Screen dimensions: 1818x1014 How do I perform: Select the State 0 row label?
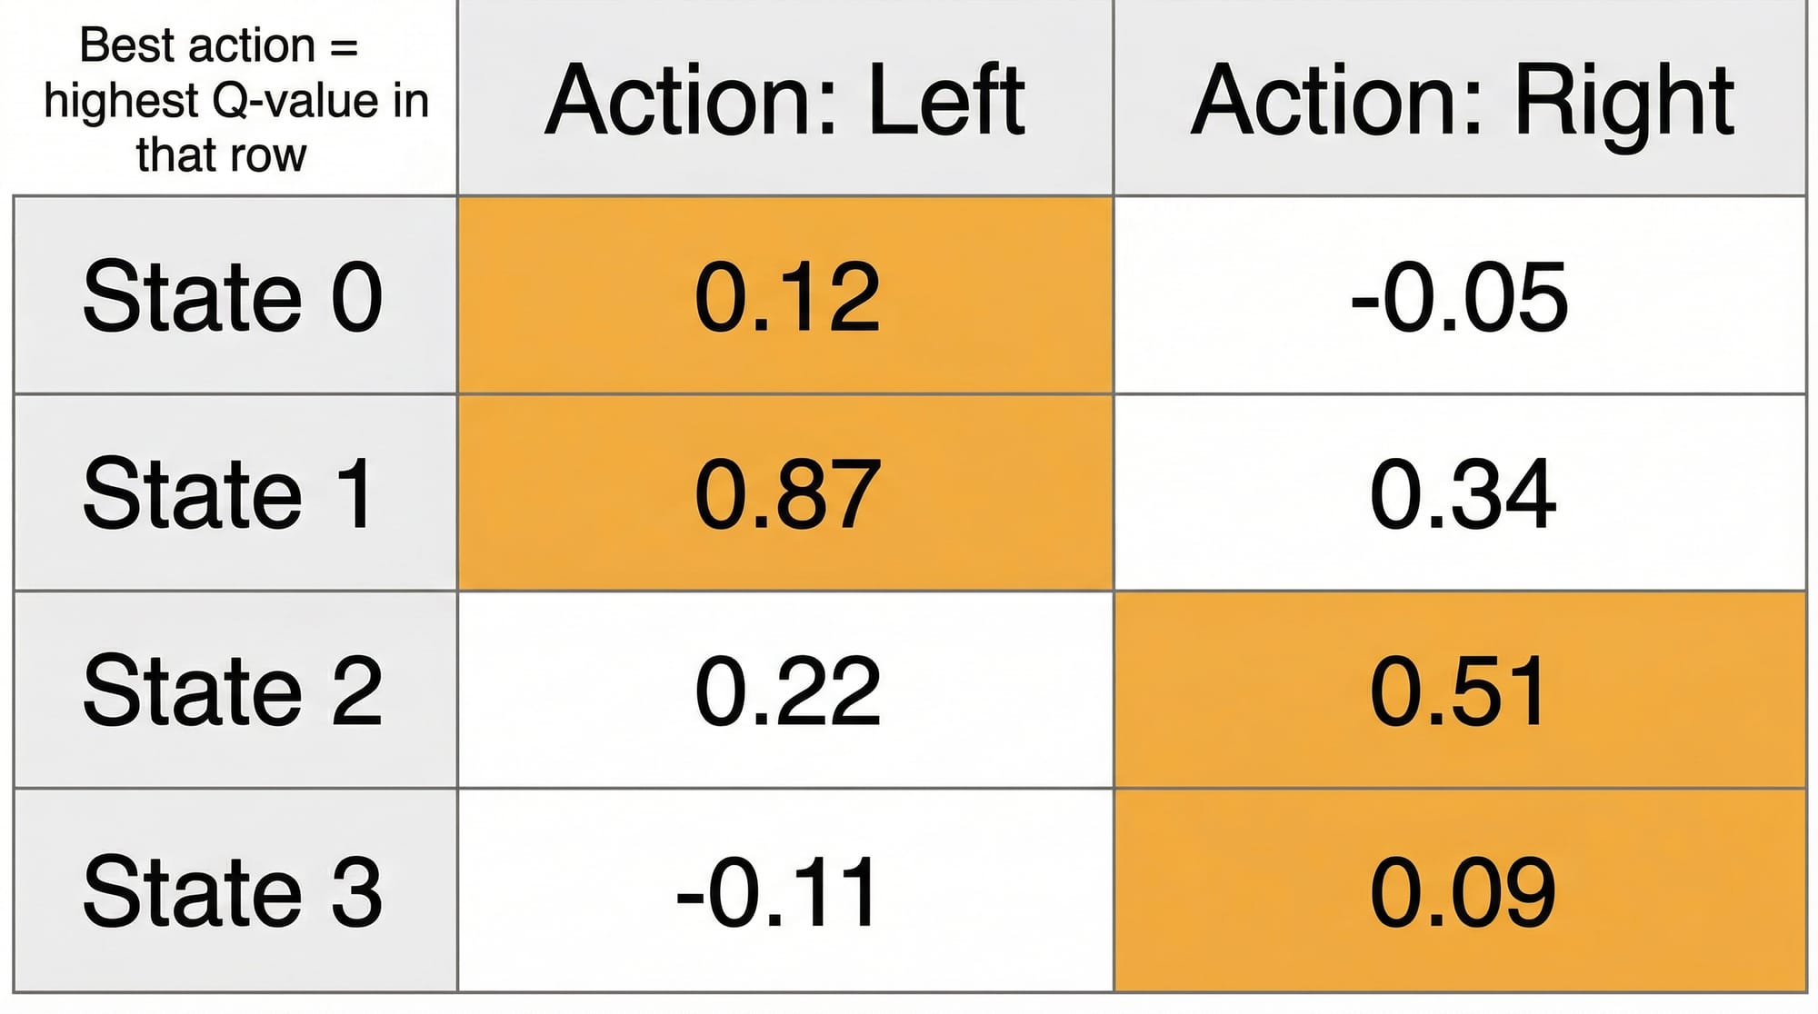233,296
